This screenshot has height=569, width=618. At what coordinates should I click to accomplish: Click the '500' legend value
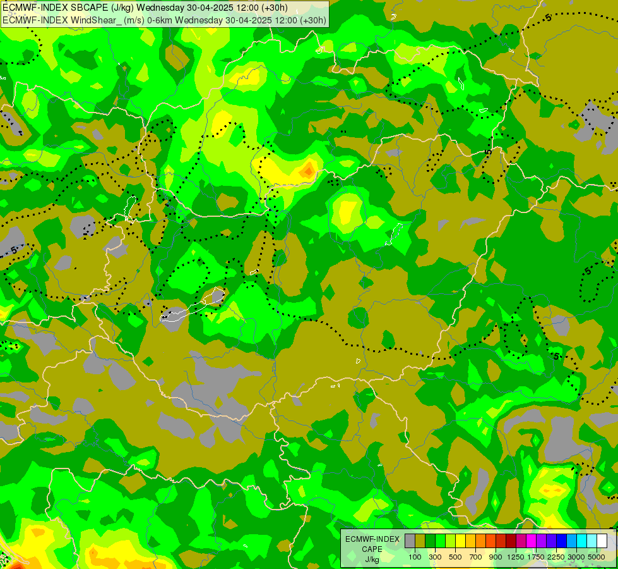[455, 557]
